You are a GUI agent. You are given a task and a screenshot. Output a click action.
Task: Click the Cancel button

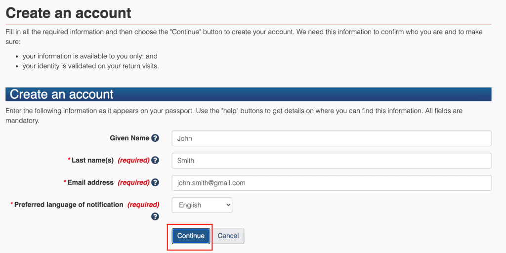228,236
